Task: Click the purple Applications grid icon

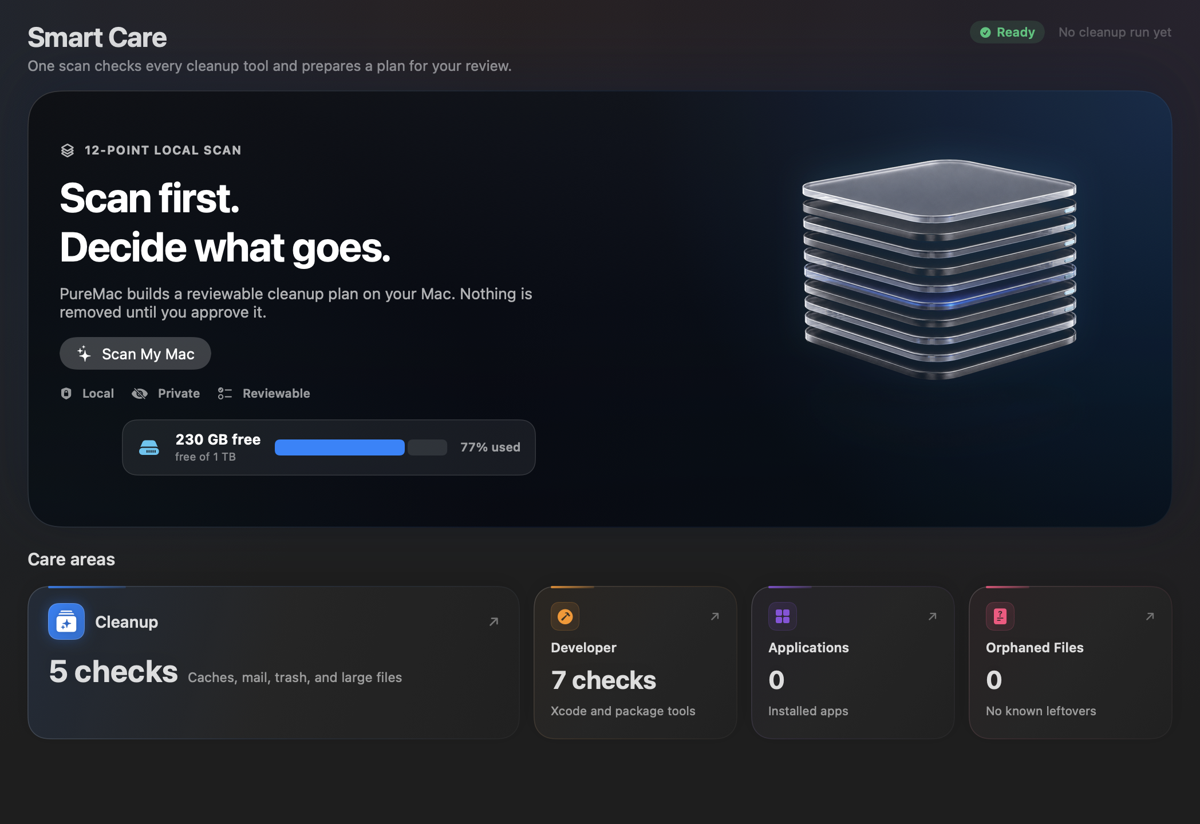Action: pyautogui.click(x=783, y=616)
